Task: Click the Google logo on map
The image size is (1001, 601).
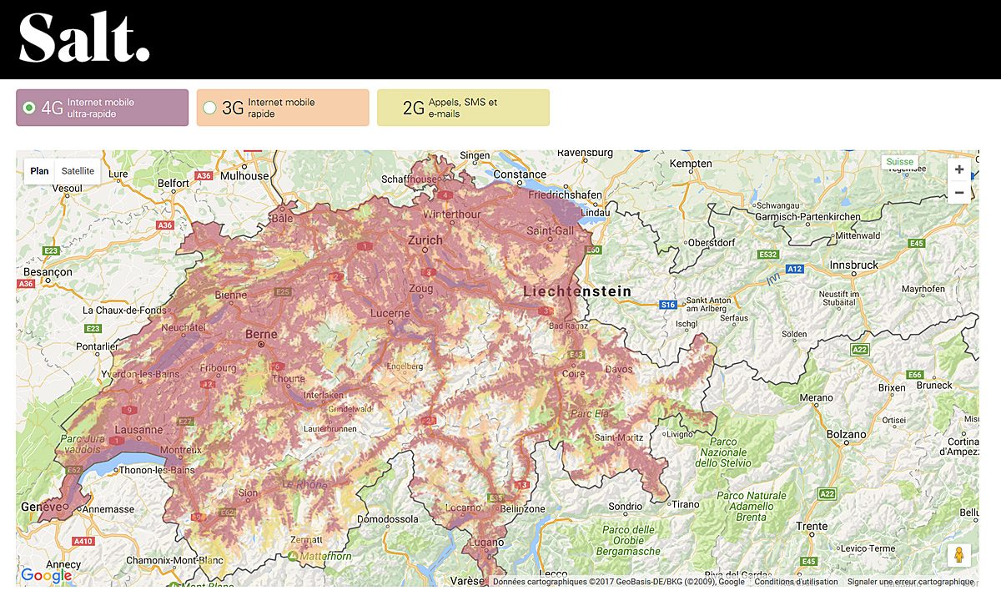Action: (46, 575)
